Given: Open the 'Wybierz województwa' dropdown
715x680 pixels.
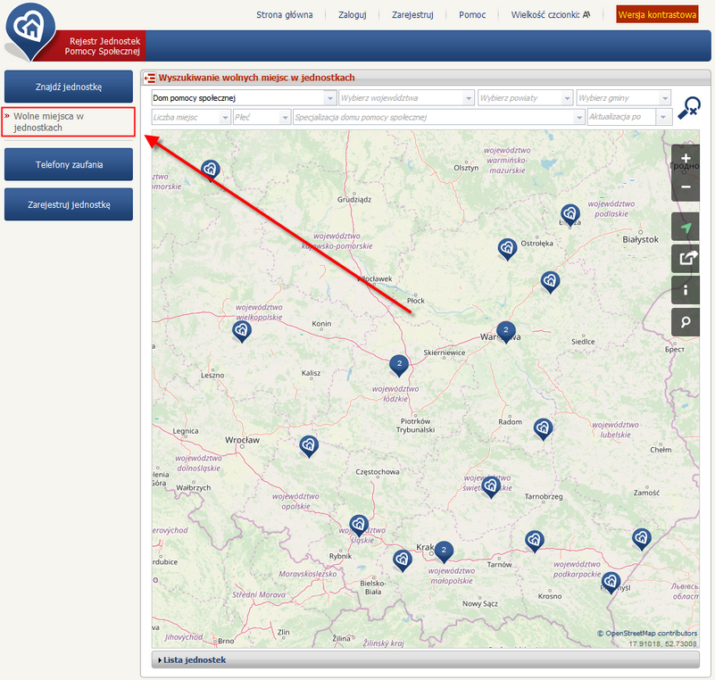Looking at the screenshot, I should 406,98.
